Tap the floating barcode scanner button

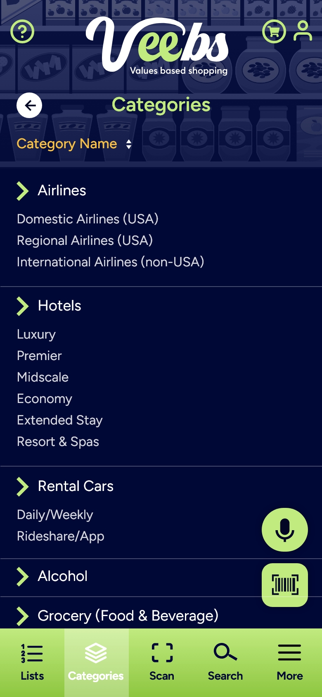click(285, 585)
